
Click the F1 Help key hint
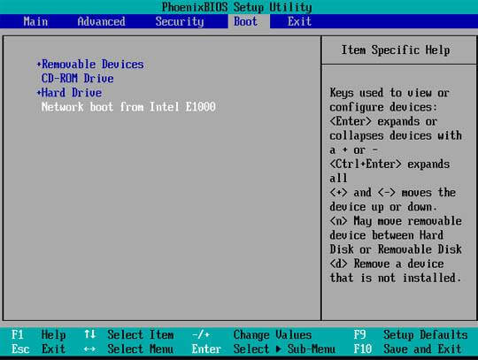[x=38, y=334]
